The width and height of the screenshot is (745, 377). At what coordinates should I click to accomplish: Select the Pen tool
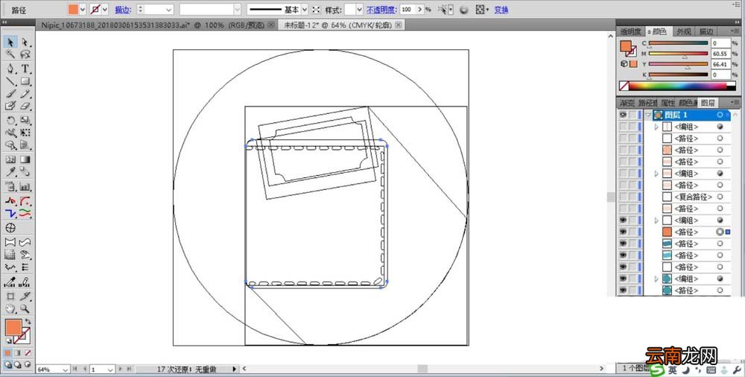pos(10,69)
